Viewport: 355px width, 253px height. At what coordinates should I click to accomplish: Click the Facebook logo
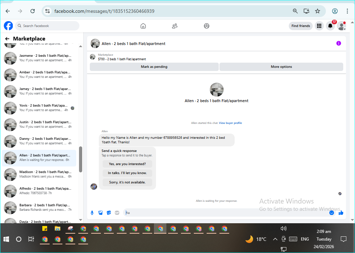(x=8, y=26)
